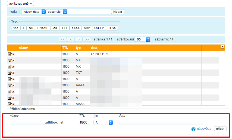Screen dimensions: 232x139
Task: Click the 'přidat' button to add record
Action: pos(220,129)
